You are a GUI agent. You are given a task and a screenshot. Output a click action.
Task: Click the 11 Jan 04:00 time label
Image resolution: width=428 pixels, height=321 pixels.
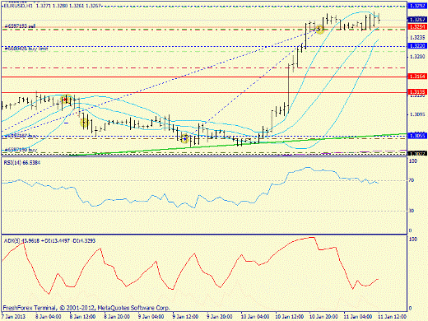click(x=358, y=317)
